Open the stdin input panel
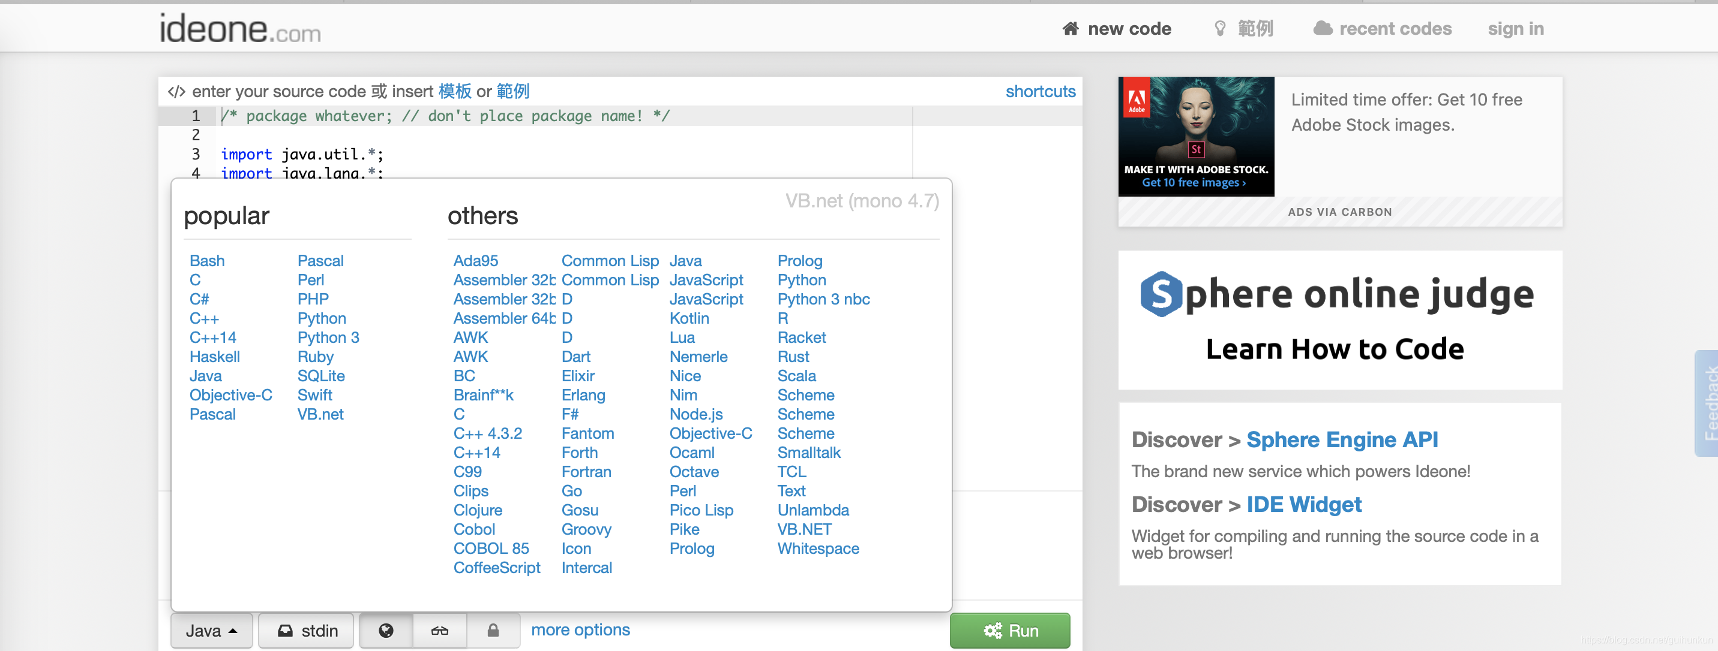This screenshot has width=1718, height=651. click(x=307, y=631)
